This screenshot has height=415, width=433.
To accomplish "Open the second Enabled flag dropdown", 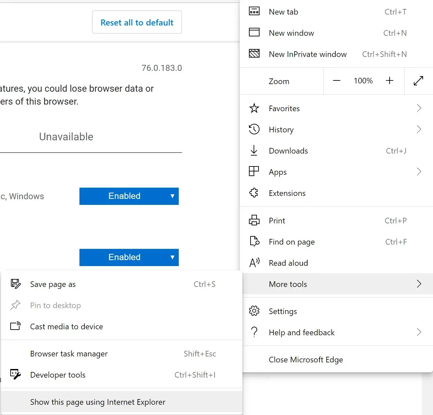I will [x=129, y=257].
